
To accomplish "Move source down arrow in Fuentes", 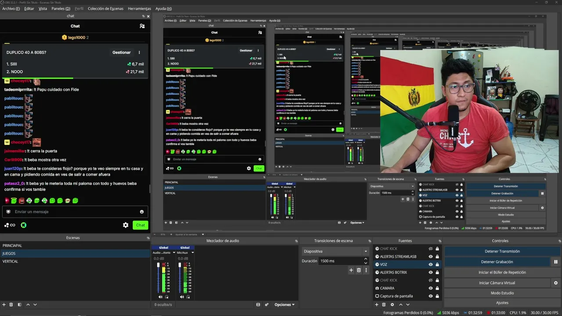I will (408, 305).
